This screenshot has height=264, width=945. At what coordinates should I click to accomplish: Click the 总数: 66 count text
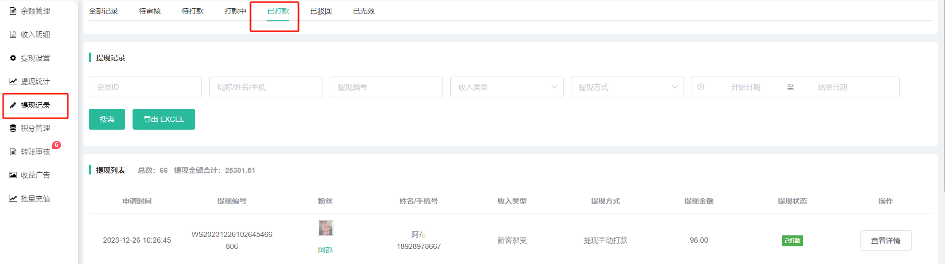coord(153,170)
